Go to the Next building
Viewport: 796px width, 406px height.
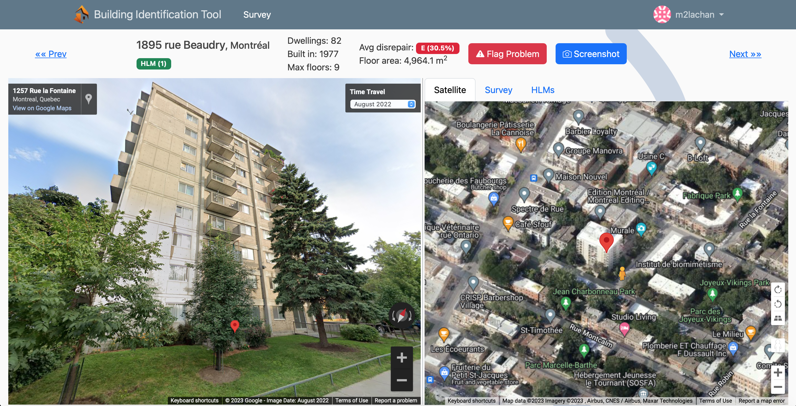tap(745, 54)
